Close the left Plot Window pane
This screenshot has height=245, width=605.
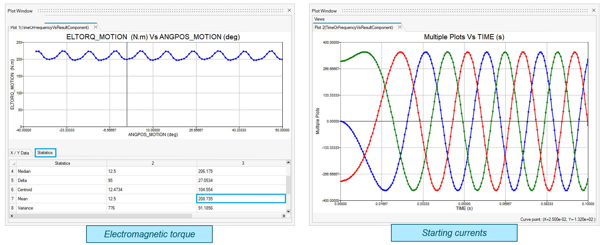click(x=289, y=10)
